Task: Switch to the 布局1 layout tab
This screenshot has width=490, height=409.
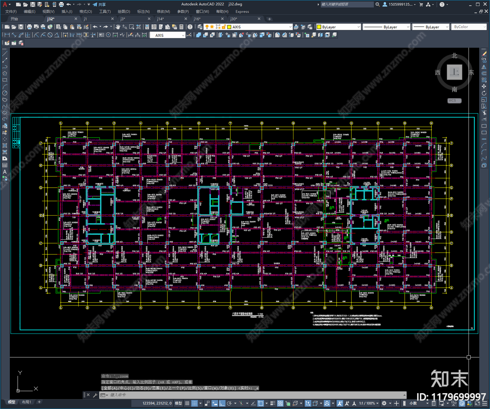Action: 26,402
